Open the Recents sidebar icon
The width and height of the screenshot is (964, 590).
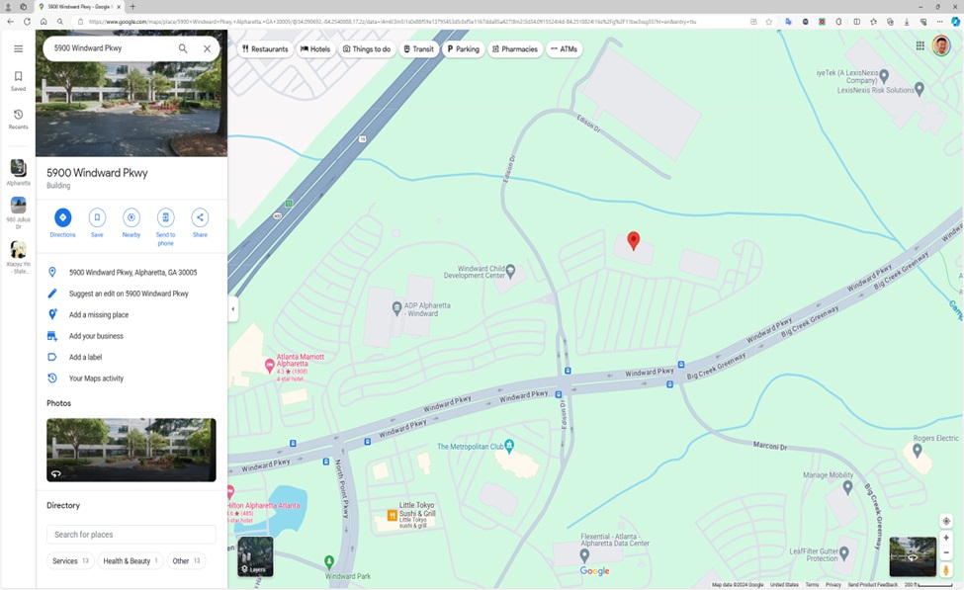19,120
